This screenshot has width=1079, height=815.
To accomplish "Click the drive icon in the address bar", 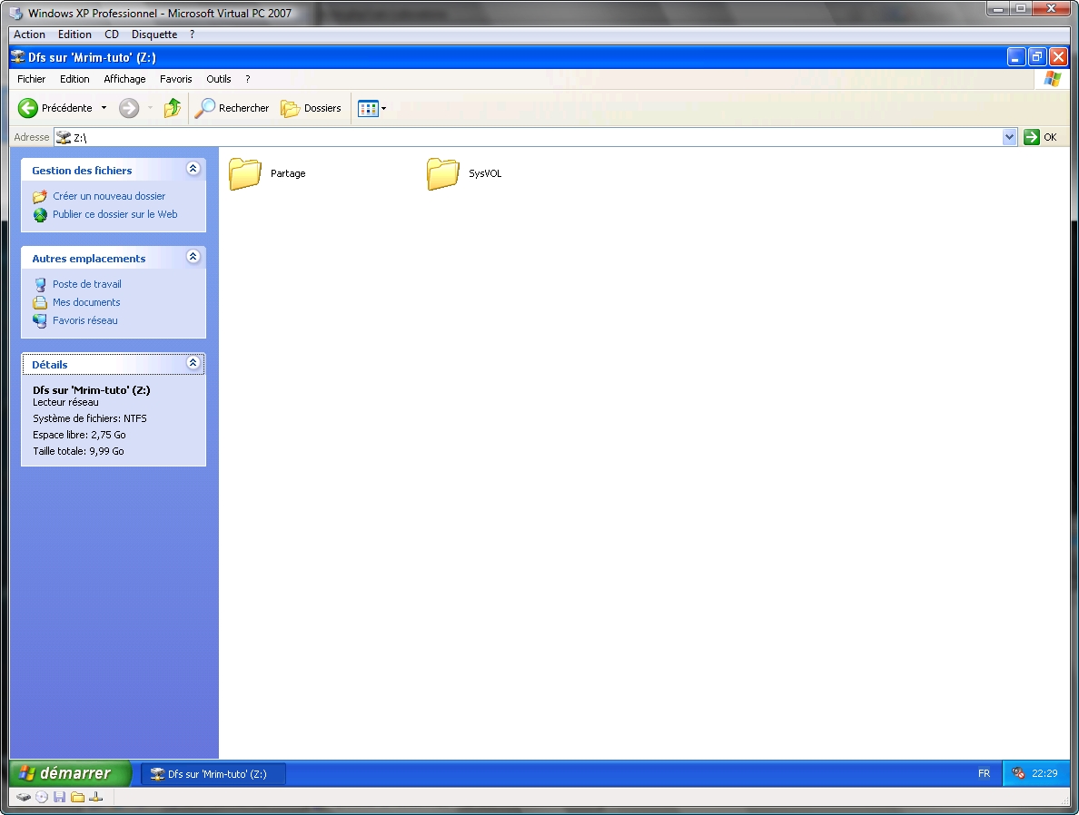I will click(x=64, y=138).
